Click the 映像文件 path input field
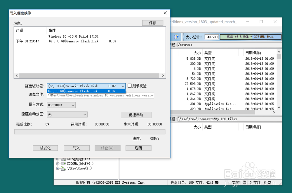Viewport: 292px width, 193px height. [x=100, y=95]
